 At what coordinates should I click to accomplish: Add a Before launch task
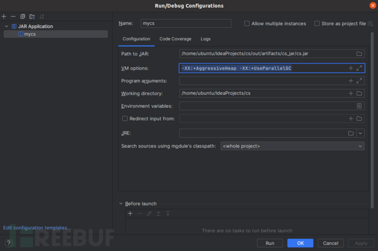(130, 213)
